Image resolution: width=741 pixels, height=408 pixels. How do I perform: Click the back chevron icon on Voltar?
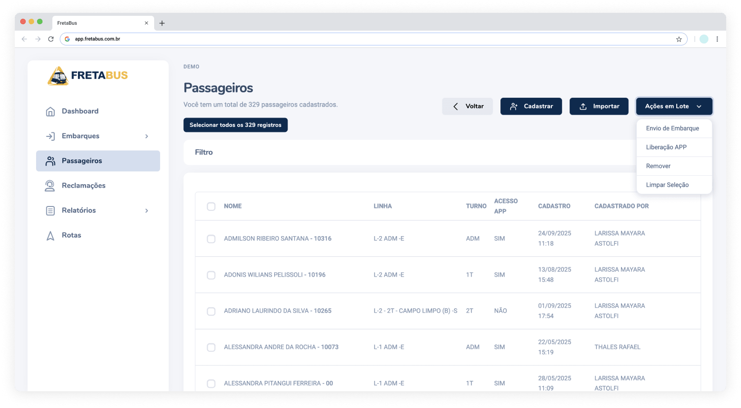click(455, 106)
